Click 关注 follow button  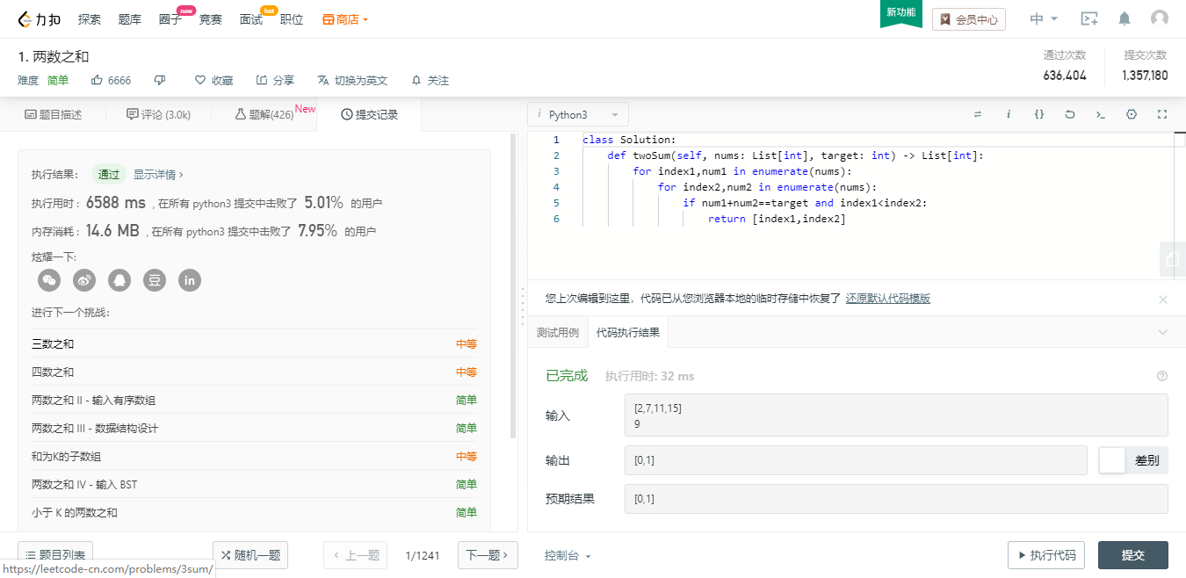[x=430, y=80]
